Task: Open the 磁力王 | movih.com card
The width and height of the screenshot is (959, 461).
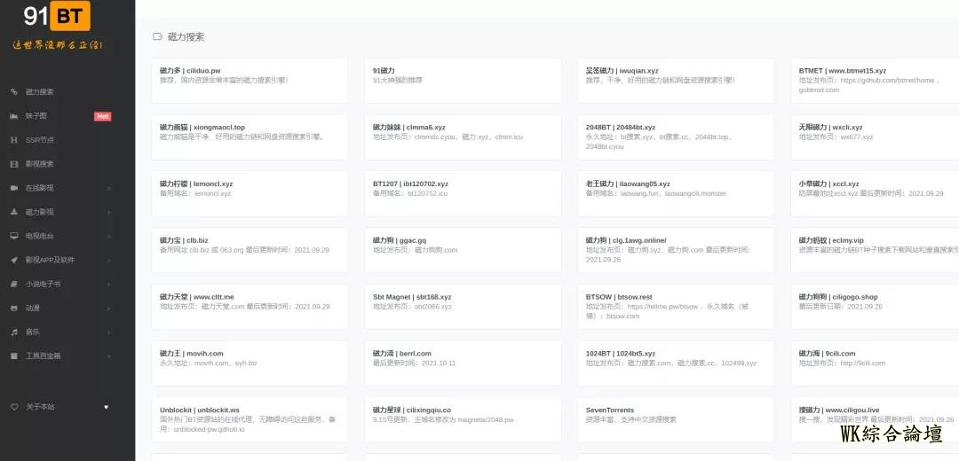Action: point(250,363)
